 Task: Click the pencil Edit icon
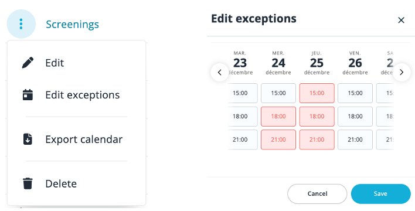click(28, 63)
